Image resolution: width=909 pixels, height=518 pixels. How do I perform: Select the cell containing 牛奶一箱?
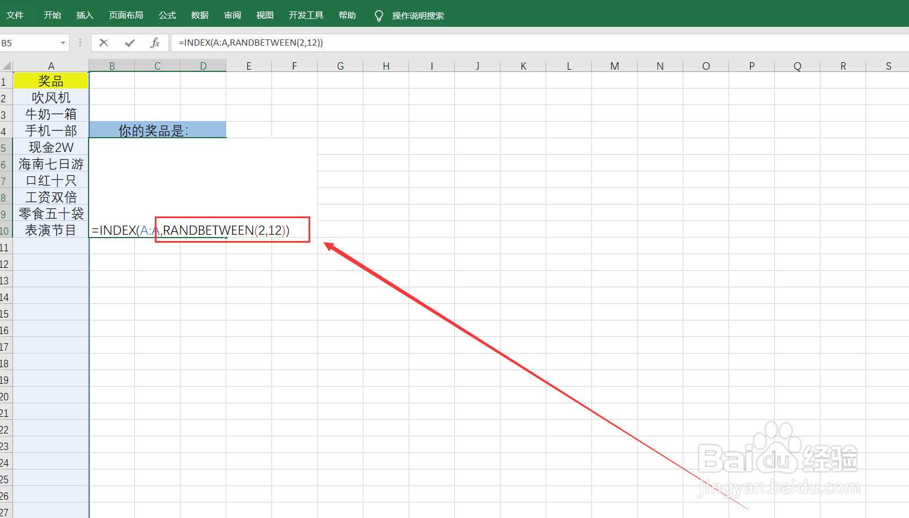point(51,114)
